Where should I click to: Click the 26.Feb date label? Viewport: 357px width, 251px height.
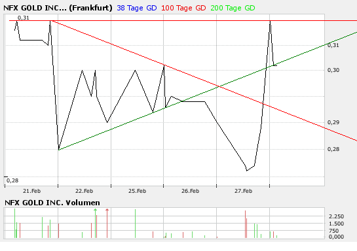click(x=191, y=191)
